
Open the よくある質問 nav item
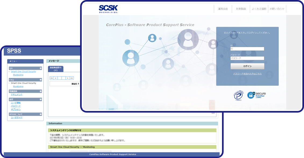pos(259,9)
